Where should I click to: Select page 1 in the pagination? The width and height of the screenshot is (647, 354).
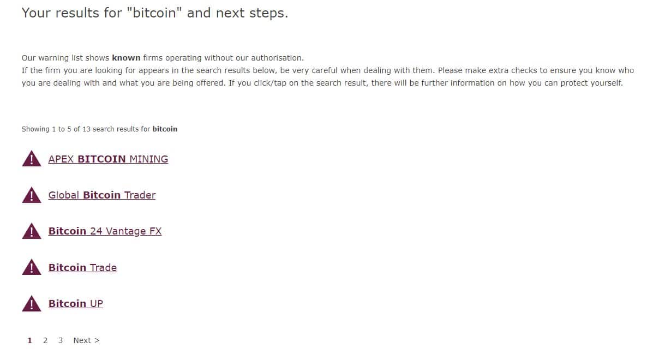(x=29, y=340)
